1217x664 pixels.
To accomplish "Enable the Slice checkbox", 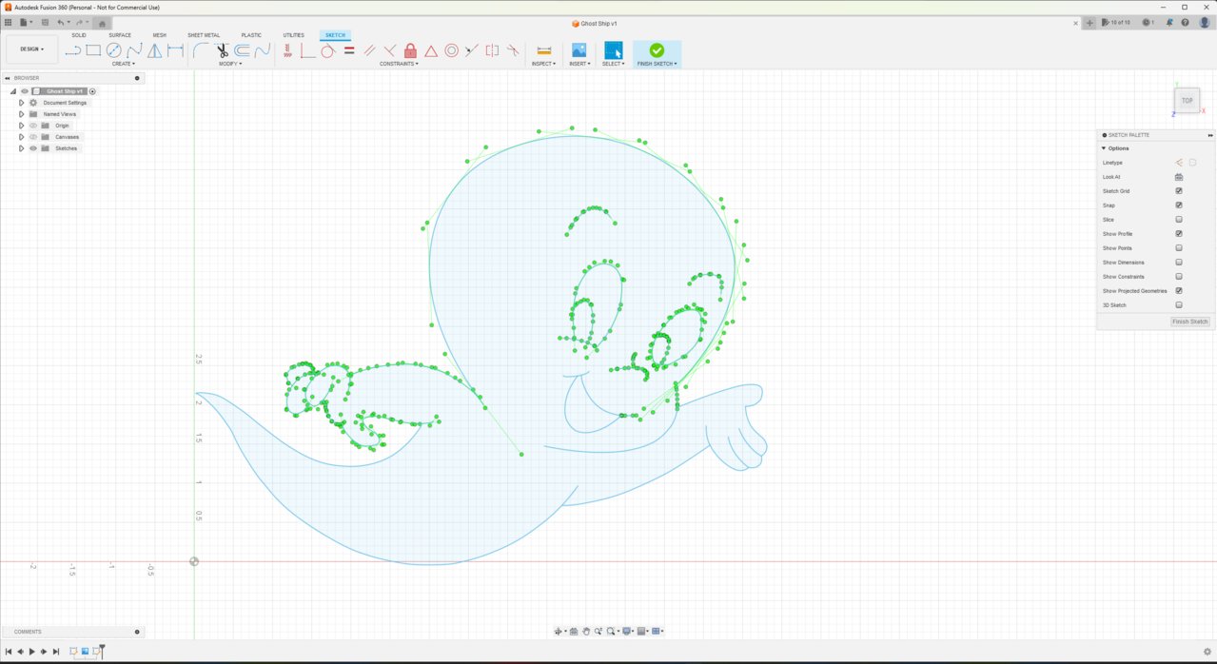I will [1179, 220].
